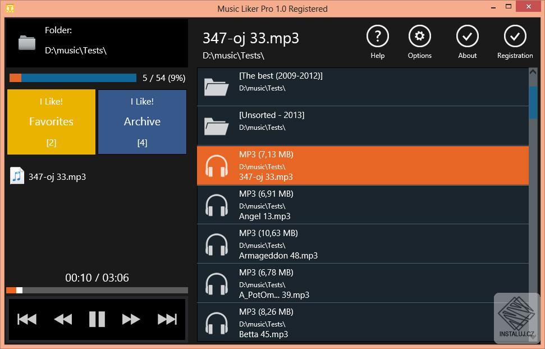
Task: Add song to I Like Favorites
Action: pyautogui.click(x=51, y=122)
